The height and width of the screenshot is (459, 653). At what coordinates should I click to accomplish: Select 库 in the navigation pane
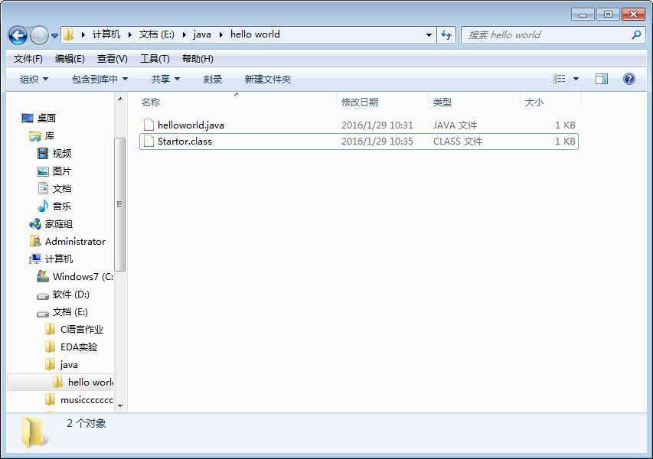[42, 136]
